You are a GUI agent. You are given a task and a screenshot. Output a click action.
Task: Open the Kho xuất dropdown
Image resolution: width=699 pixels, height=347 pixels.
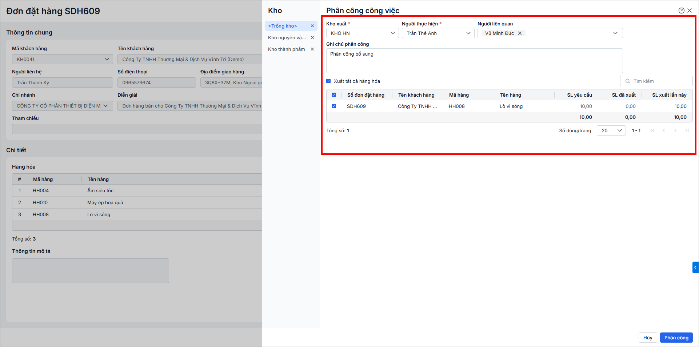(x=362, y=33)
